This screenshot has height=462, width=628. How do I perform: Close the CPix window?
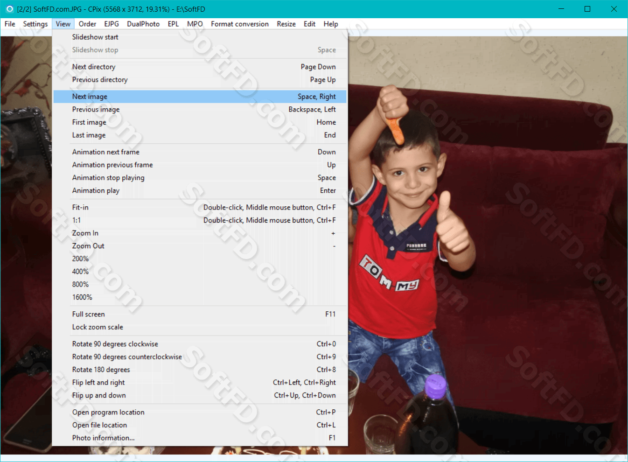coord(614,9)
